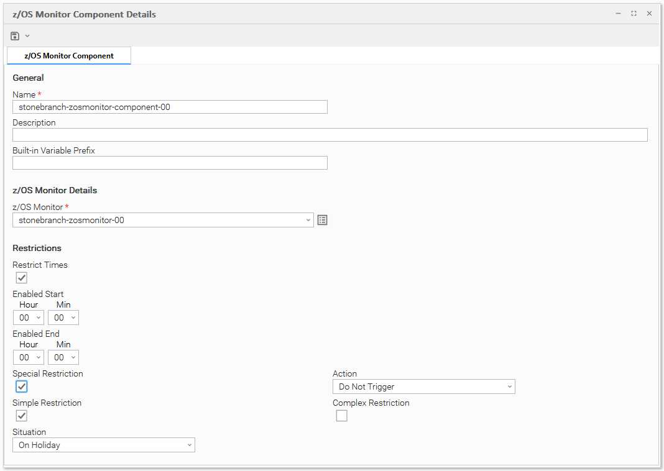
Task: Uncheck the Restrict Times checkbox
Action: coord(22,278)
